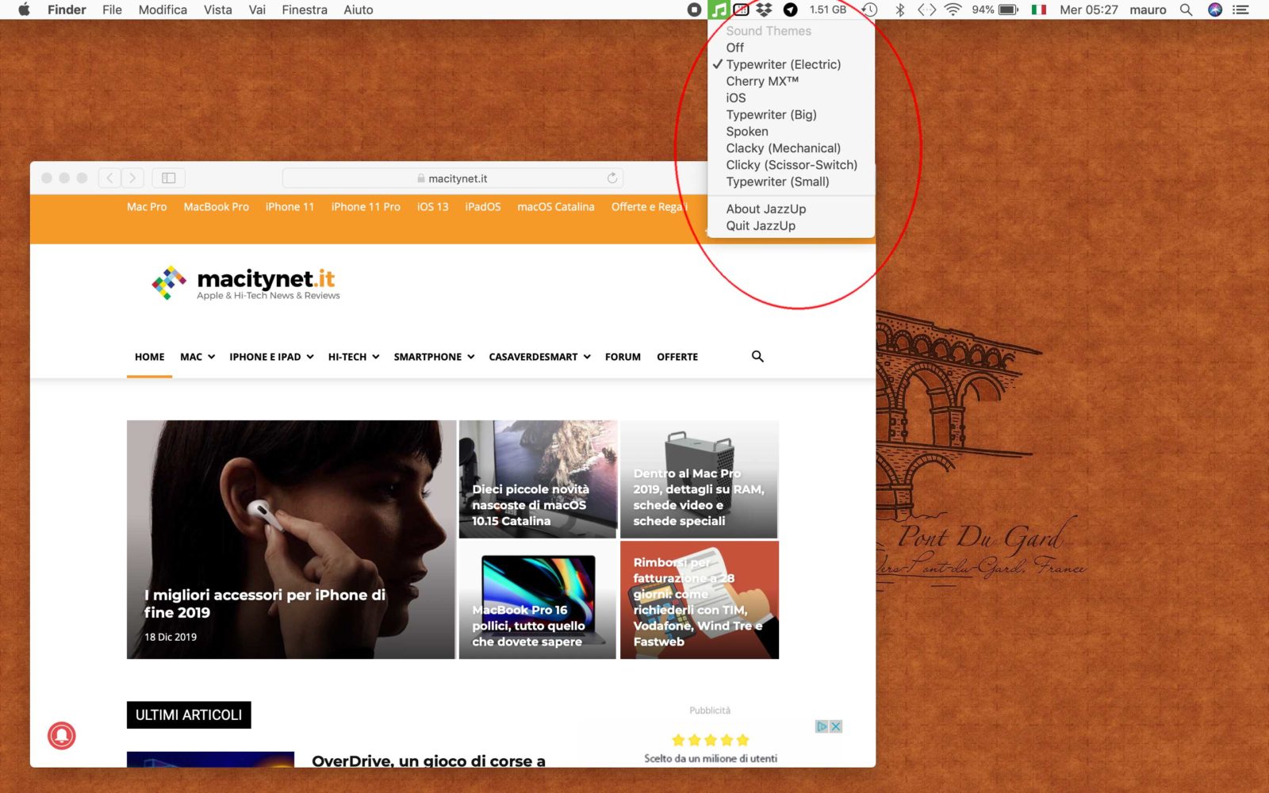This screenshot has height=793, width=1269.
Task: Open the MacBook Pro 16 pollici article card
Action: 538,600
